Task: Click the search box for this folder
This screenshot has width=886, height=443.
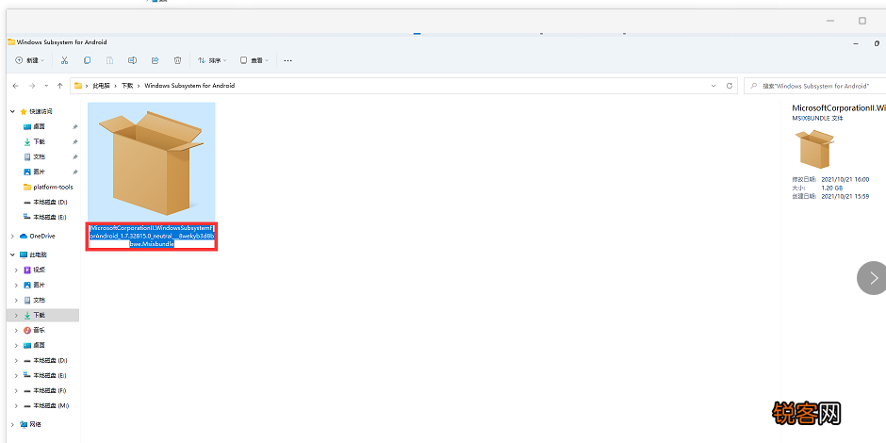Action: (x=814, y=86)
